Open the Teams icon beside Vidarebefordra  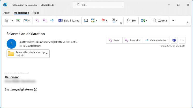tap(174, 40)
